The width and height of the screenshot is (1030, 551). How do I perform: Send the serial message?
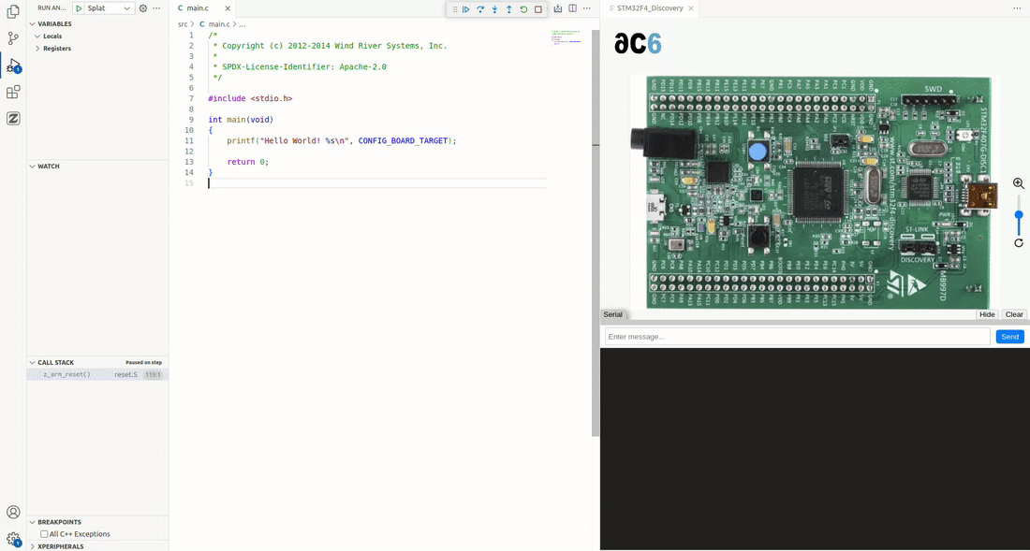[1009, 337]
